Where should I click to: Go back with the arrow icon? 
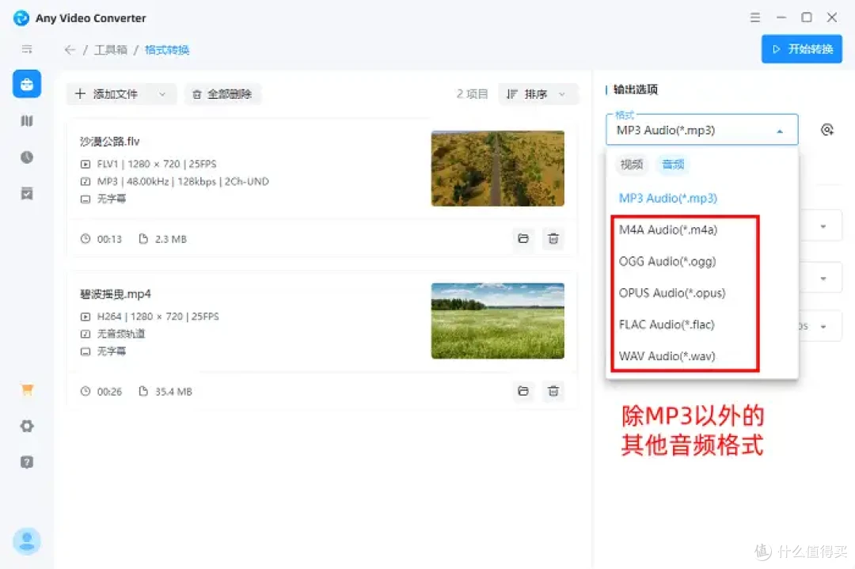(69, 50)
